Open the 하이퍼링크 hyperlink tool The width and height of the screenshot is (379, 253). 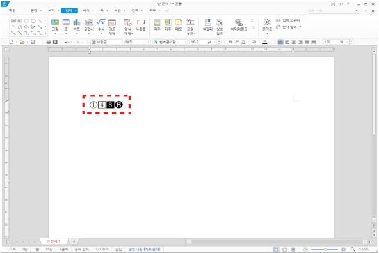(239, 26)
